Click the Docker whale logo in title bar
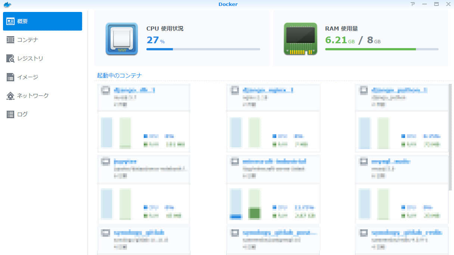The height and width of the screenshot is (255, 454). click(7, 4)
